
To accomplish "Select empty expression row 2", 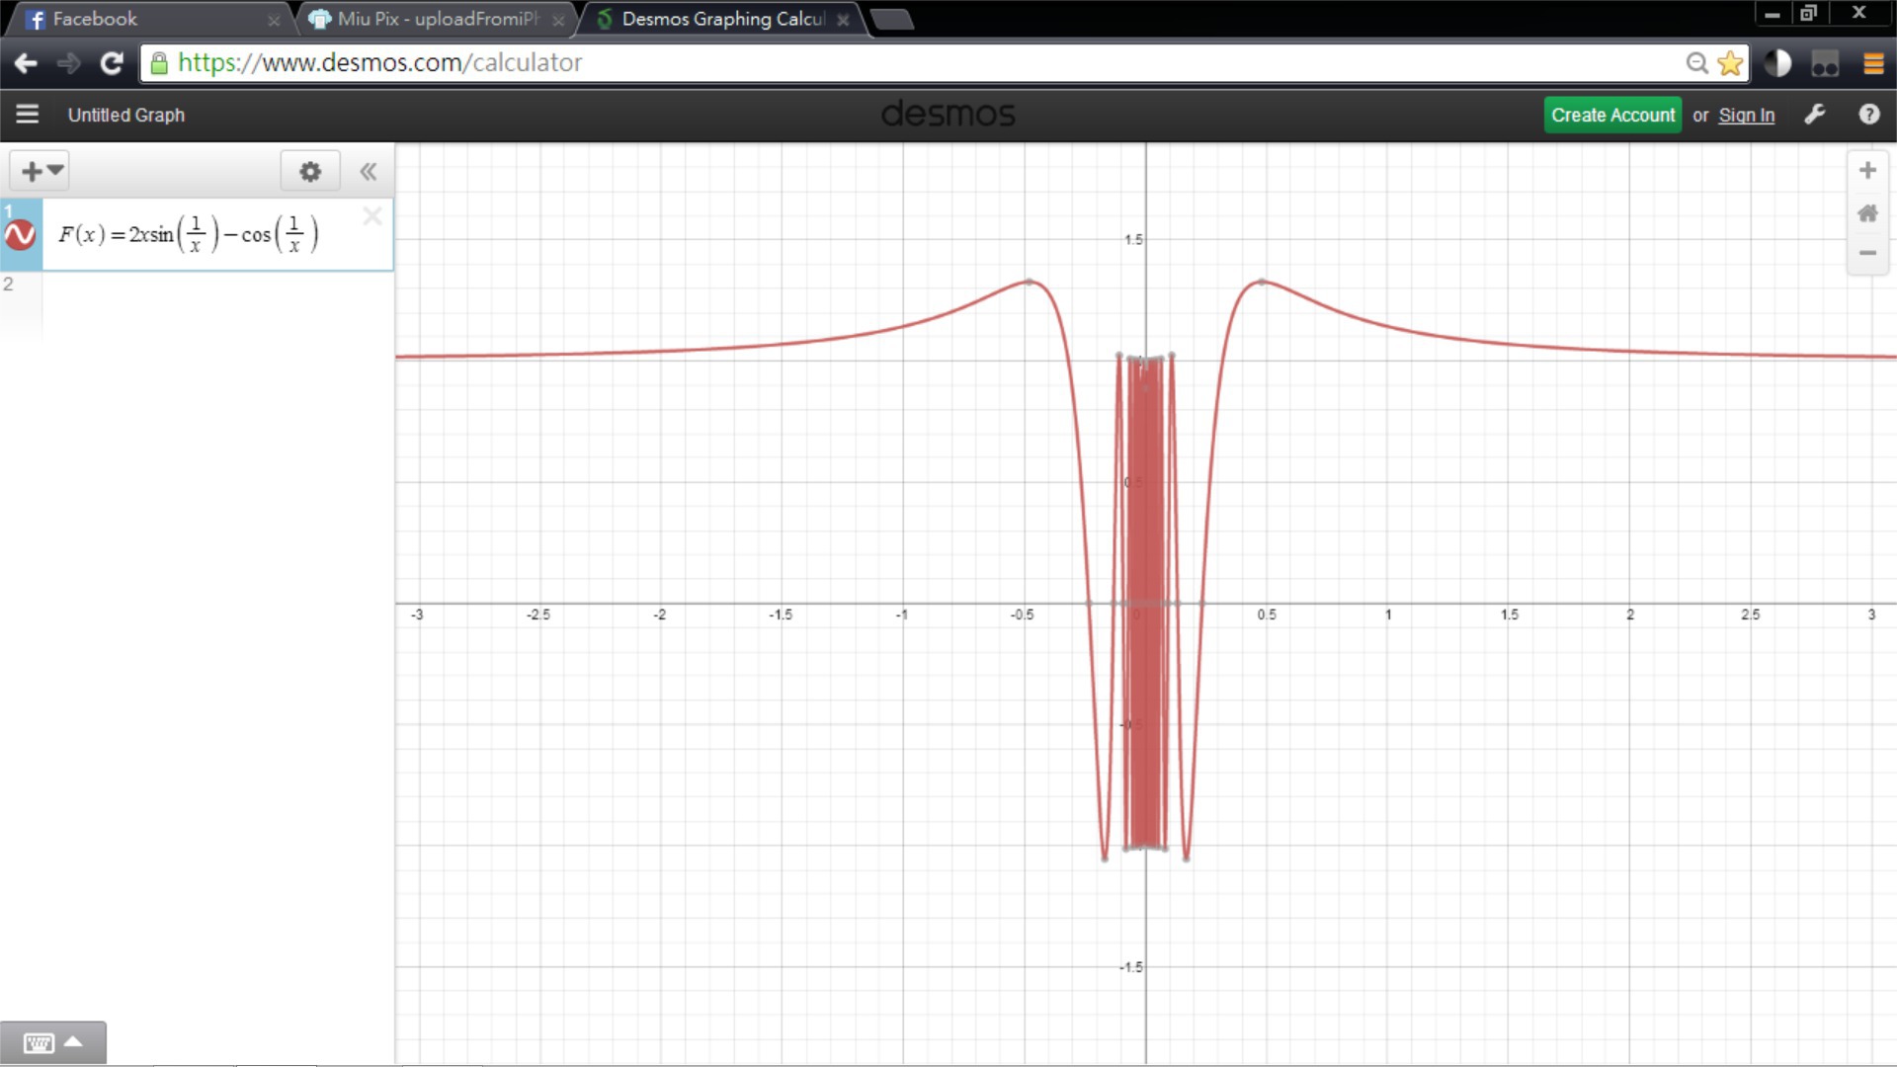I will tap(217, 296).
